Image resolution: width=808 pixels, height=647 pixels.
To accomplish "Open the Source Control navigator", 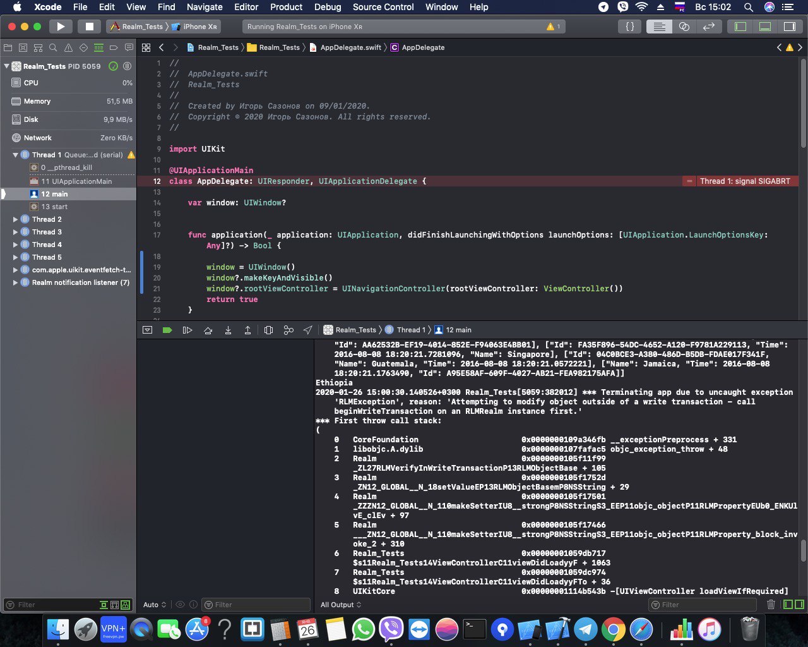I will tap(23, 47).
